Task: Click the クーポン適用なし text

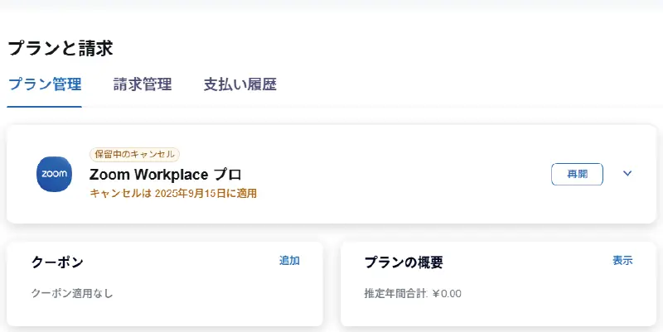Action: tap(72, 293)
